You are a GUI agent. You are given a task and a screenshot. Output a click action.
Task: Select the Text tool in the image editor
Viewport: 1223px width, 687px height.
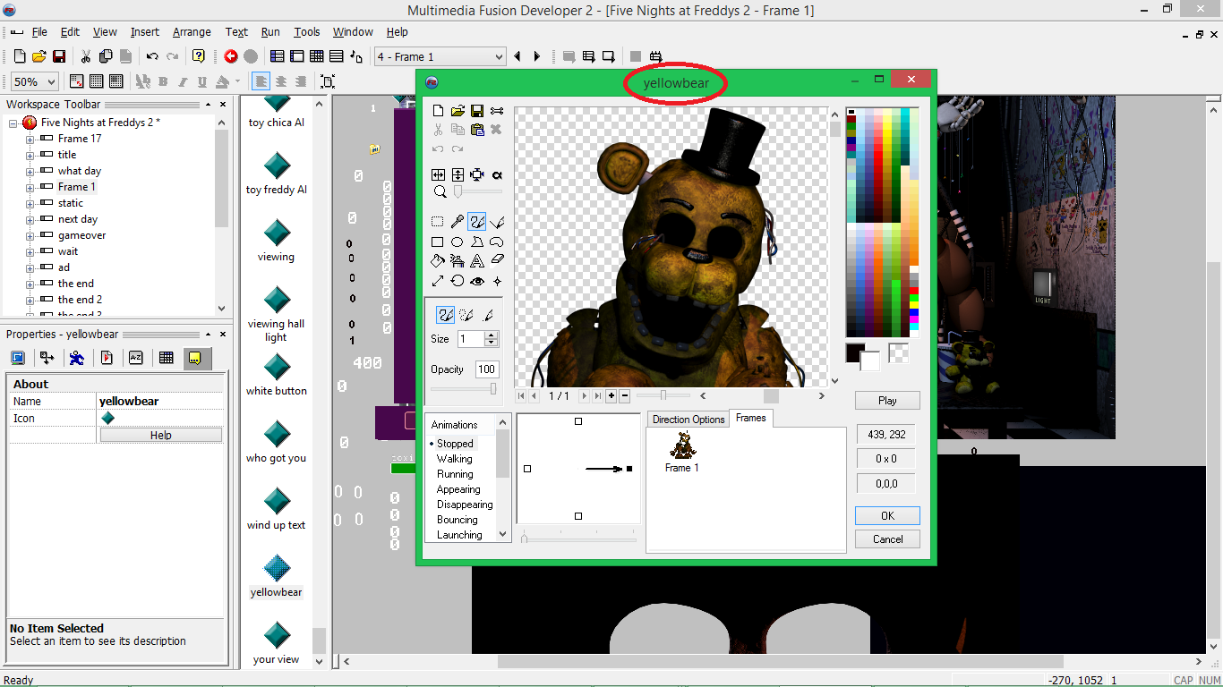pyautogui.click(x=477, y=261)
